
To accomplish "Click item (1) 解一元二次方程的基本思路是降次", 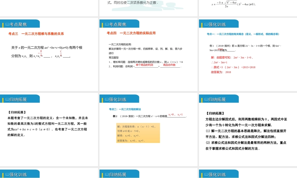I will click(246, 134).
